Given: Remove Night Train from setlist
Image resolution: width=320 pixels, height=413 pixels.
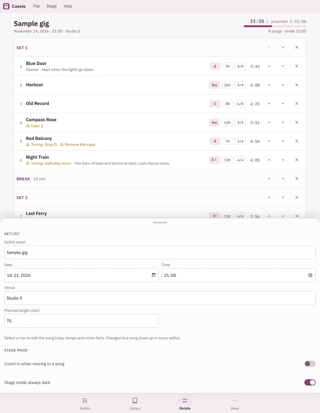Looking at the screenshot, I should point(297,160).
